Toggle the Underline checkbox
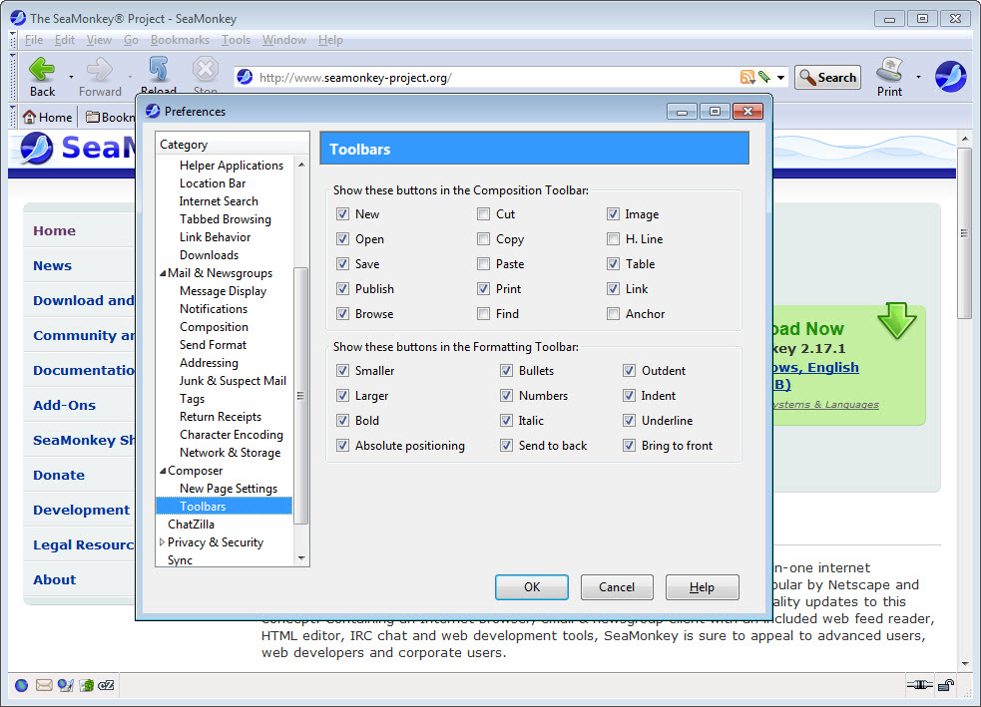Screen dimensions: 981x707 pos(630,420)
